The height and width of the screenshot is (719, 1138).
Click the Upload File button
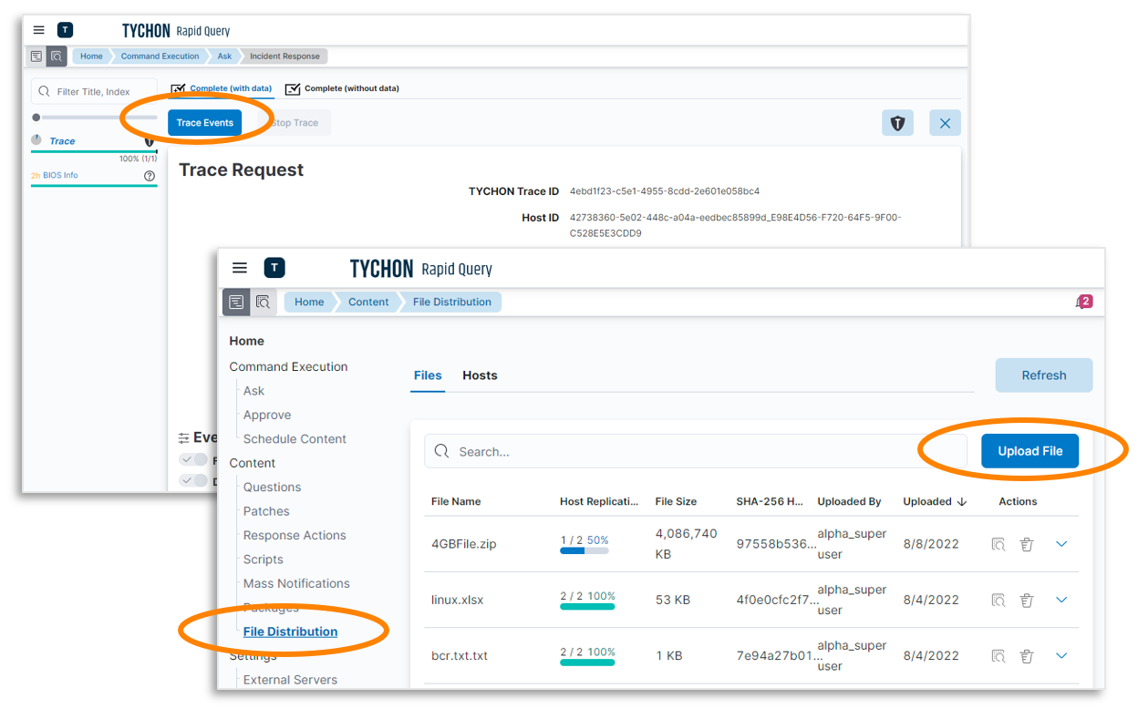[1029, 451]
